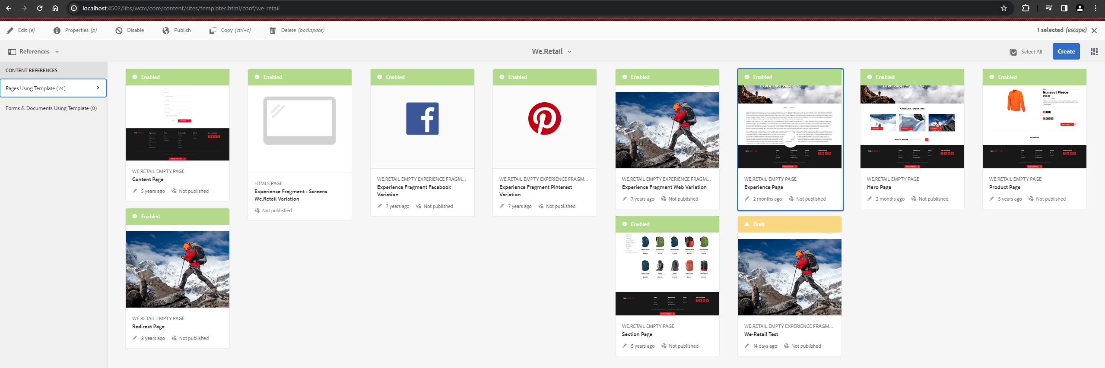Open the browser extensions puzzle icon
This screenshot has width=1105, height=368.
pyautogui.click(x=1026, y=8)
